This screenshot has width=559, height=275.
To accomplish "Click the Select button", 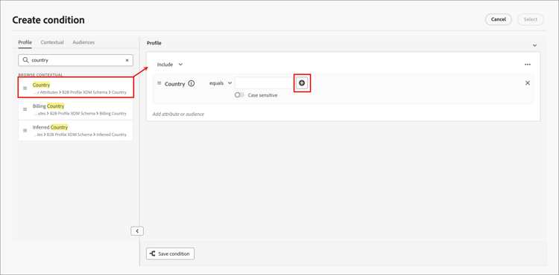I will (x=531, y=19).
